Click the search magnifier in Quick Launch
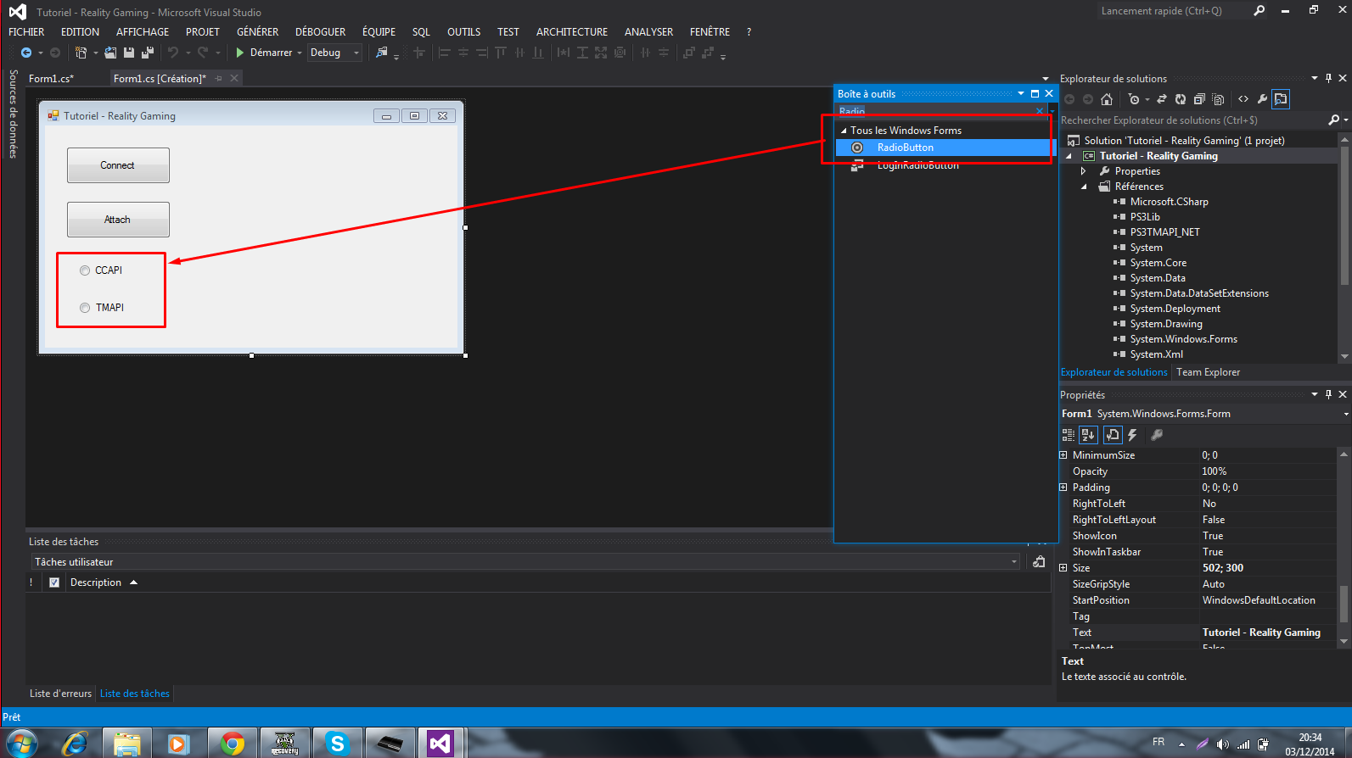 tap(1259, 10)
